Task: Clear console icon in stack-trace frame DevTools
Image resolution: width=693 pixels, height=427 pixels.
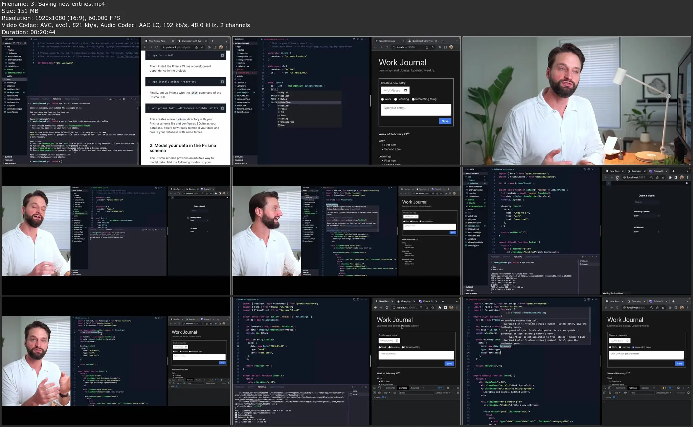Action: pyautogui.click(x=379, y=393)
